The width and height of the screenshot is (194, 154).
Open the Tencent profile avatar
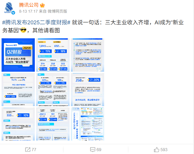[x=9, y=8]
